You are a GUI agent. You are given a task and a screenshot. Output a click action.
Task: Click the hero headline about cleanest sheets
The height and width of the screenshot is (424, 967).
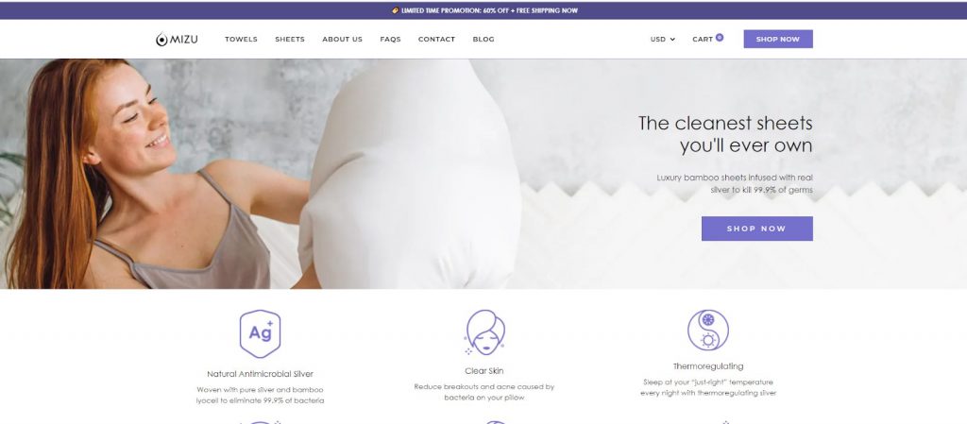(725, 134)
